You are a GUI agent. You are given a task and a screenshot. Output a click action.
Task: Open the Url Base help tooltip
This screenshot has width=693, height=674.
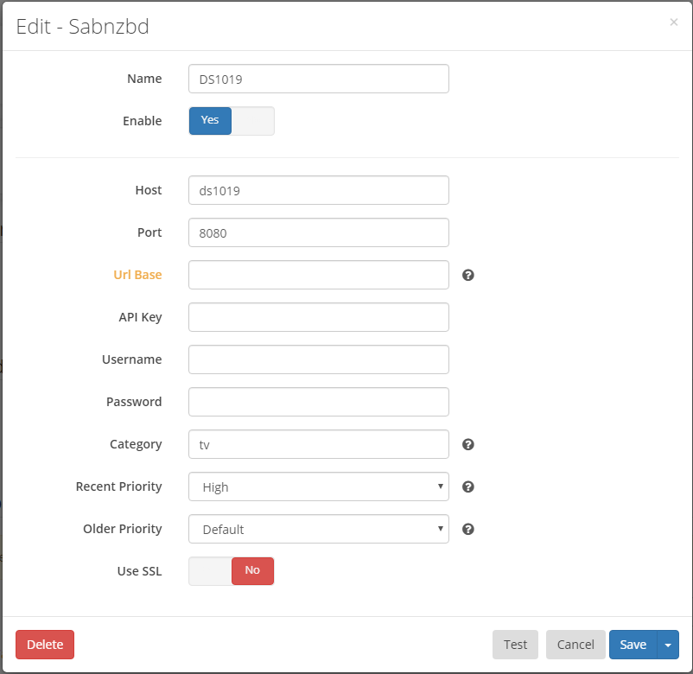click(467, 275)
